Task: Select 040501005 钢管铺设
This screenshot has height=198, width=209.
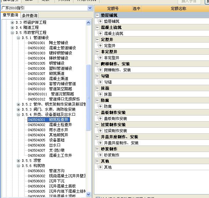Action: pos(46,63)
